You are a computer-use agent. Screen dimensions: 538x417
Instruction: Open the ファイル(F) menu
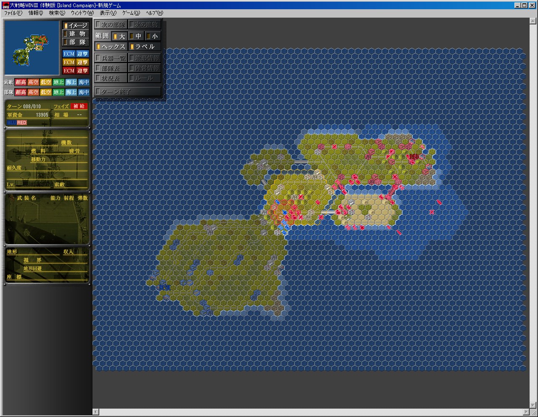[x=13, y=13]
